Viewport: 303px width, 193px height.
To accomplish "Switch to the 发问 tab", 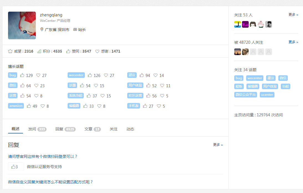I will tap(32, 129).
